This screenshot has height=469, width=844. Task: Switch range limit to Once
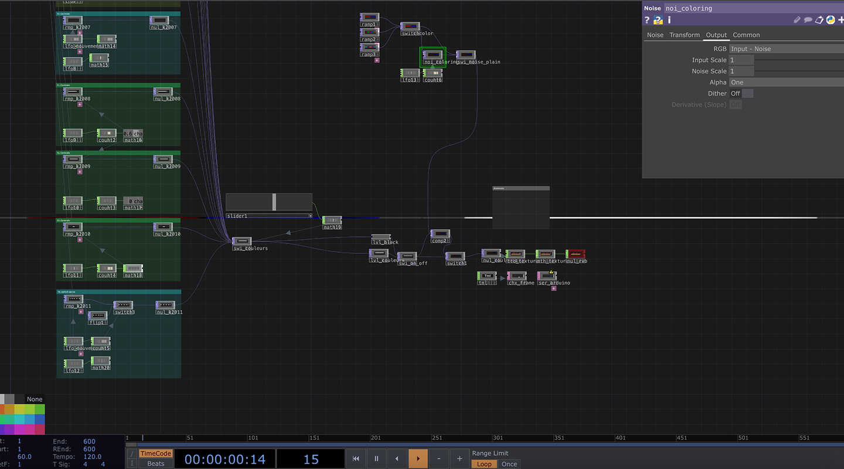[509, 464]
